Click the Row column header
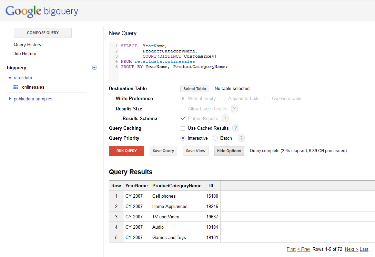Screen dimensions: 375x257 click(116, 186)
